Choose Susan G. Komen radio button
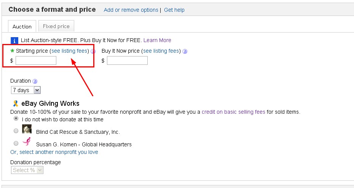 coord(16,143)
